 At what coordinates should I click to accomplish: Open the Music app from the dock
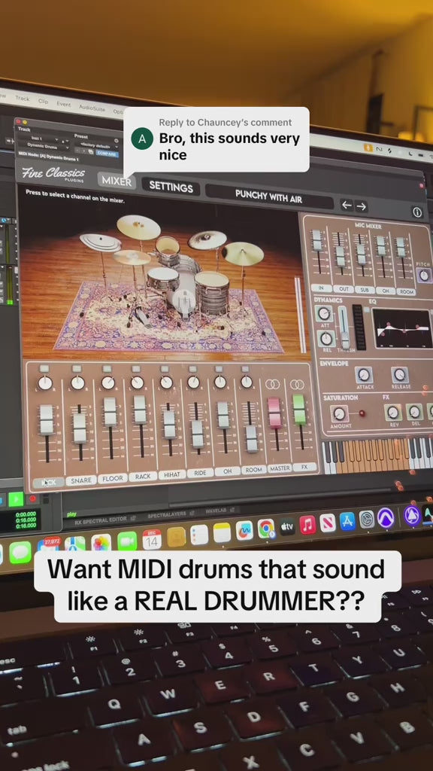(307, 525)
